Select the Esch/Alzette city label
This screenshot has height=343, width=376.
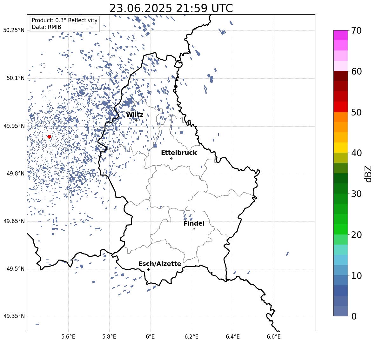point(160,264)
